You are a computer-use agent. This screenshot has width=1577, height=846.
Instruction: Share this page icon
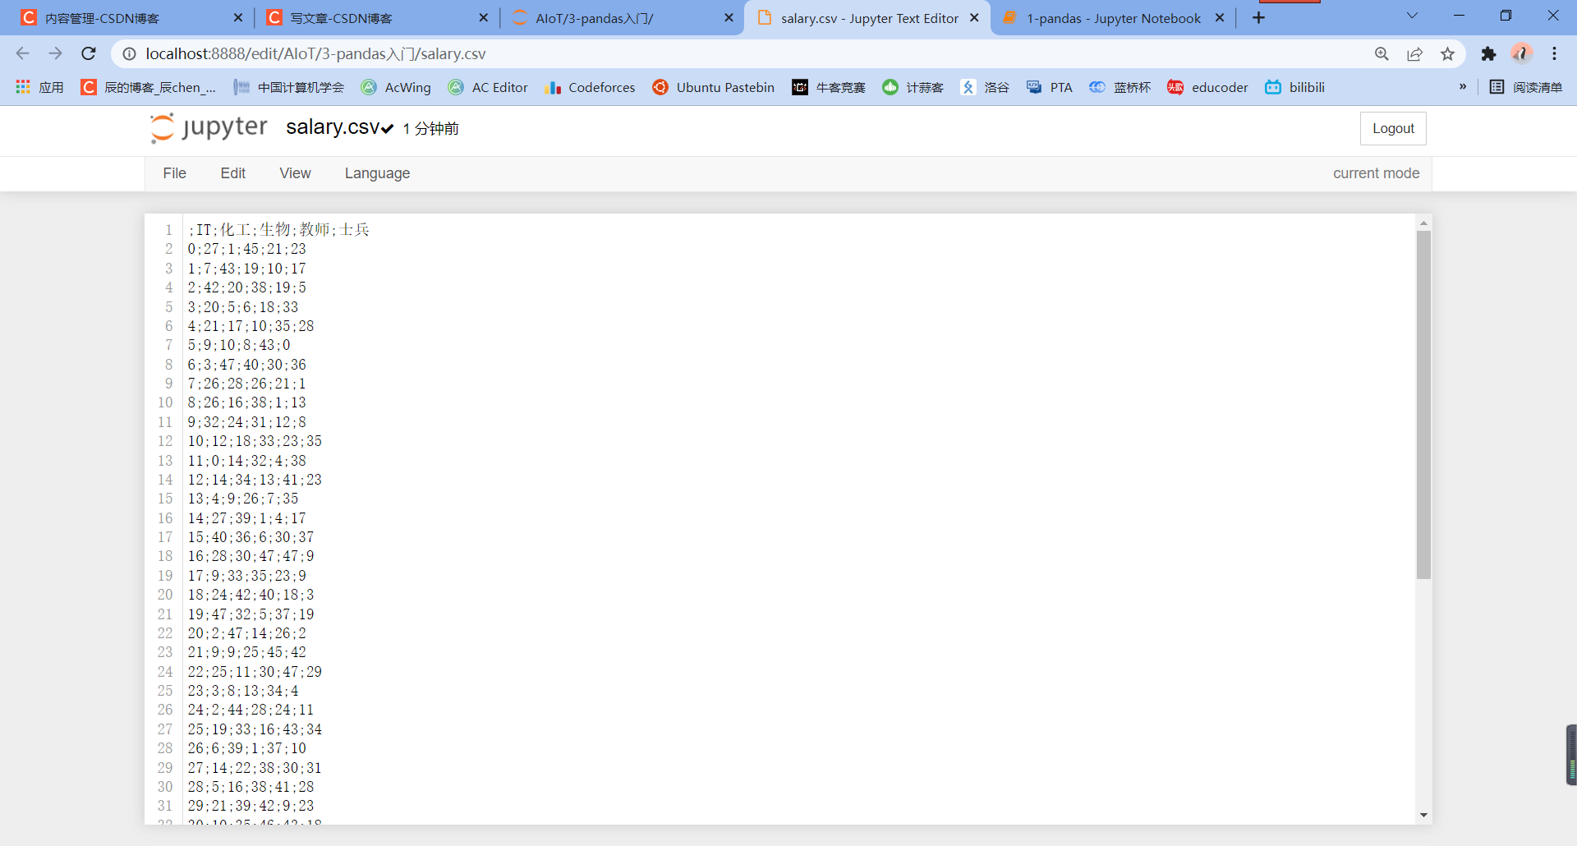[x=1414, y=53]
